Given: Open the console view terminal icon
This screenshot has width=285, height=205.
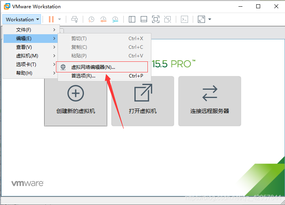Looking at the screenshot, I should [184, 19].
